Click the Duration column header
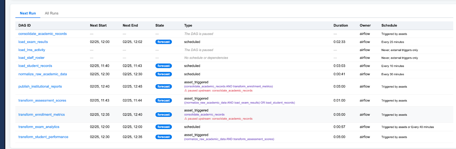The image size is (456, 149). coord(341,25)
